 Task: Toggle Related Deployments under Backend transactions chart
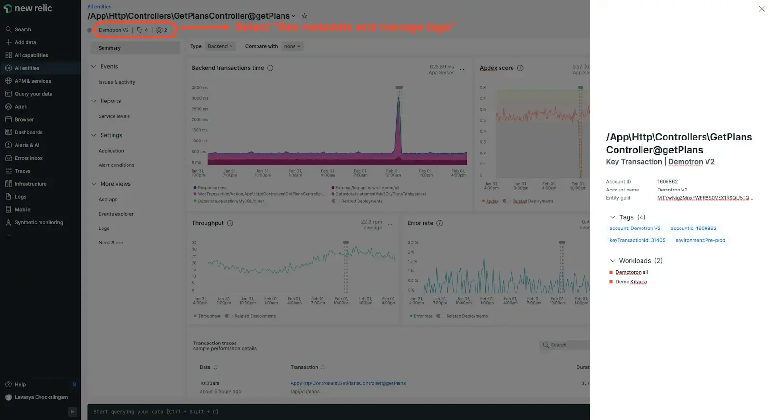pos(334,201)
